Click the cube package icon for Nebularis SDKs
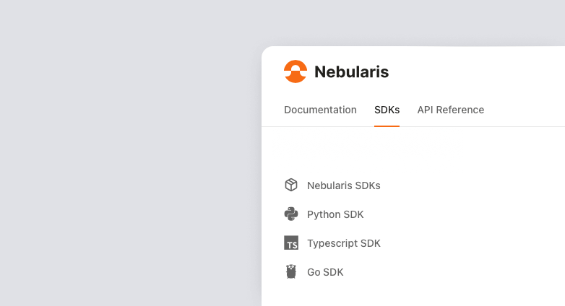The height and width of the screenshot is (306, 565). point(291,185)
